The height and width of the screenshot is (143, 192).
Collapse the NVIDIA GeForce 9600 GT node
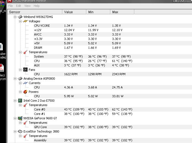pos(15,118)
